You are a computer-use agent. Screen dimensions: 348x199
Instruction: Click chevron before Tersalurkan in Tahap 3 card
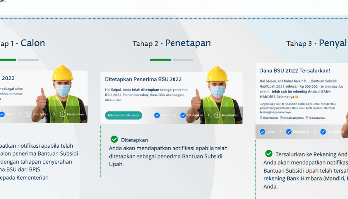coord(315,132)
